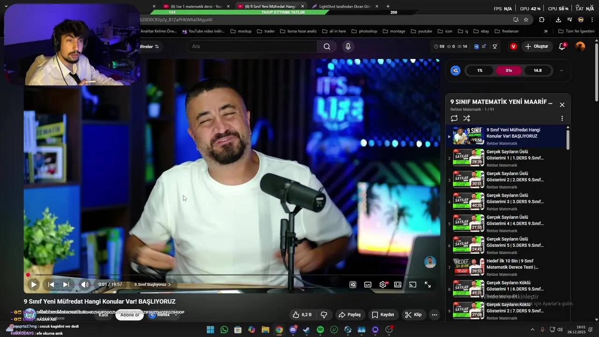This screenshot has width=599, height=337.
Task: Subscribe using the Abone ol button
Action: (130, 315)
